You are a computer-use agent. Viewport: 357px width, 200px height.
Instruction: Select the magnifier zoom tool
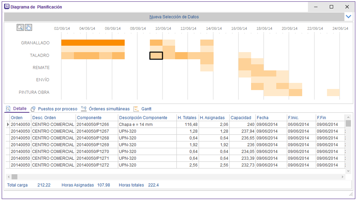[x=20, y=27]
